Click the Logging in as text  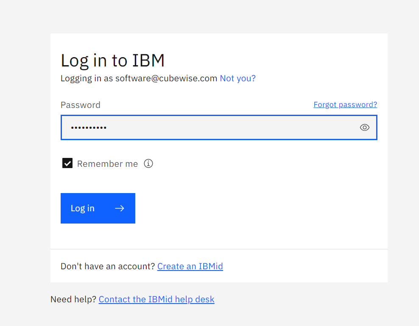tap(87, 78)
